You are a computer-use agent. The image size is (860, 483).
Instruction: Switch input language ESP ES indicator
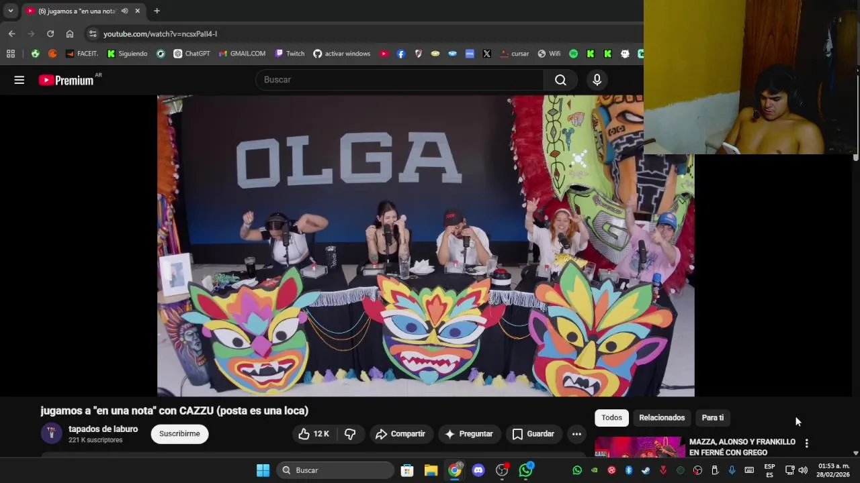coord(769,470)
